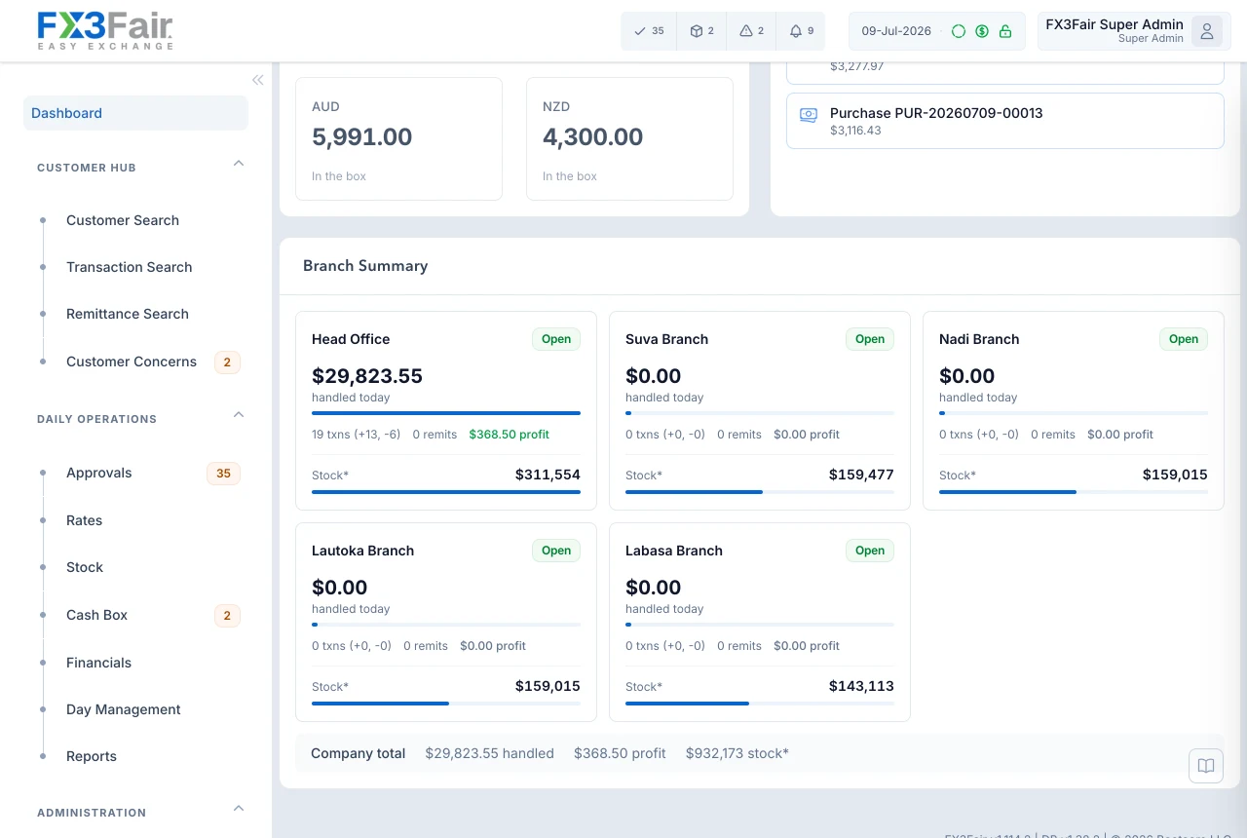Click the Cash Box badge showing 2
The width and height of the screenshot is (1247, 838).
[227, 616]
